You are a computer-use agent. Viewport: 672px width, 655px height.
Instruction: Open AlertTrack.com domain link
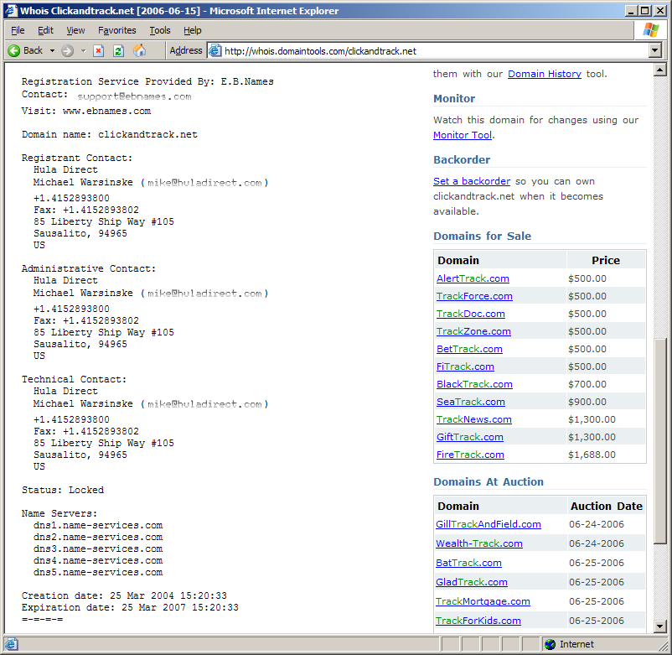click(x=473, y=278)
